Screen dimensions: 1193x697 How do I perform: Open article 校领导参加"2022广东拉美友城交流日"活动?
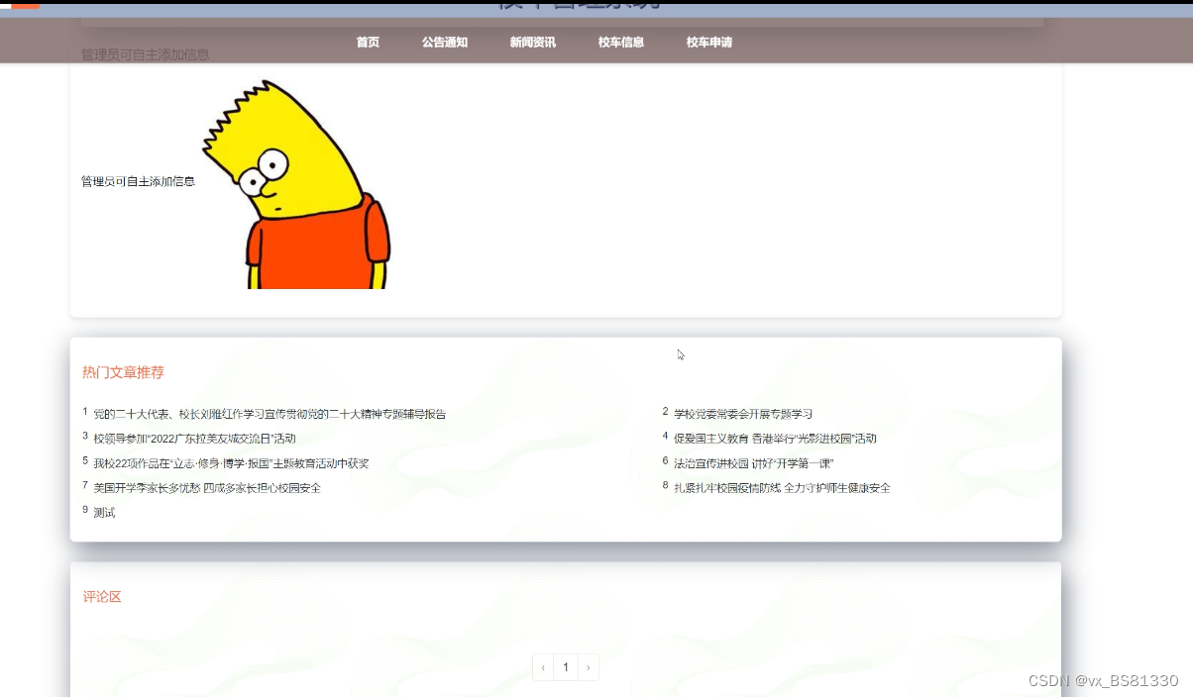pos(194,439)
